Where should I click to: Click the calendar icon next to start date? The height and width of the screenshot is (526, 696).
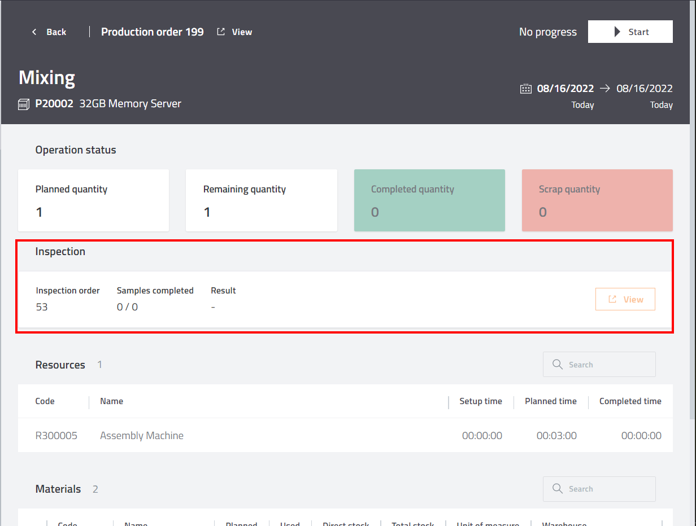click(x=526, y=89)
